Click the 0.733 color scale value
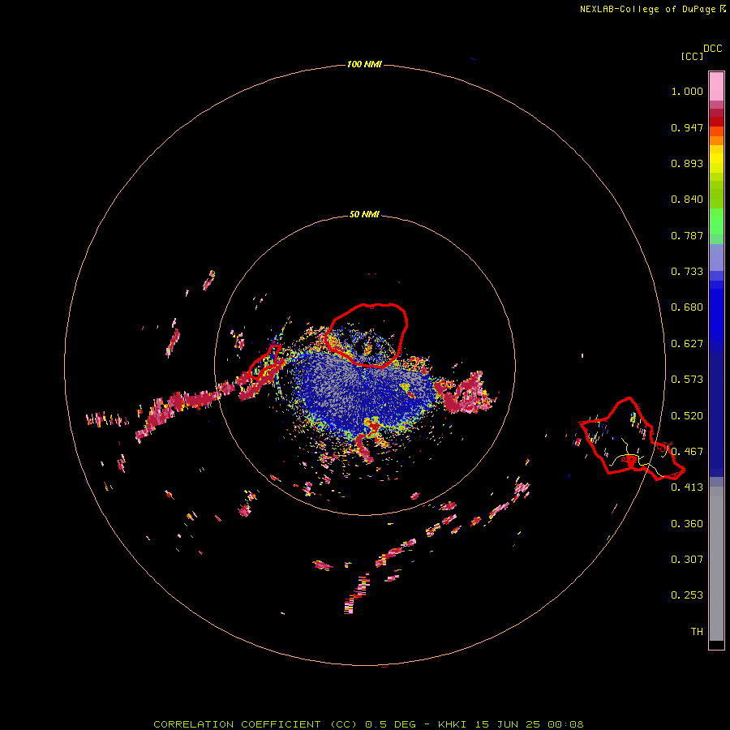Image resolution: width=730 pixels, height=730 pixels. click(x=687, y=272)
